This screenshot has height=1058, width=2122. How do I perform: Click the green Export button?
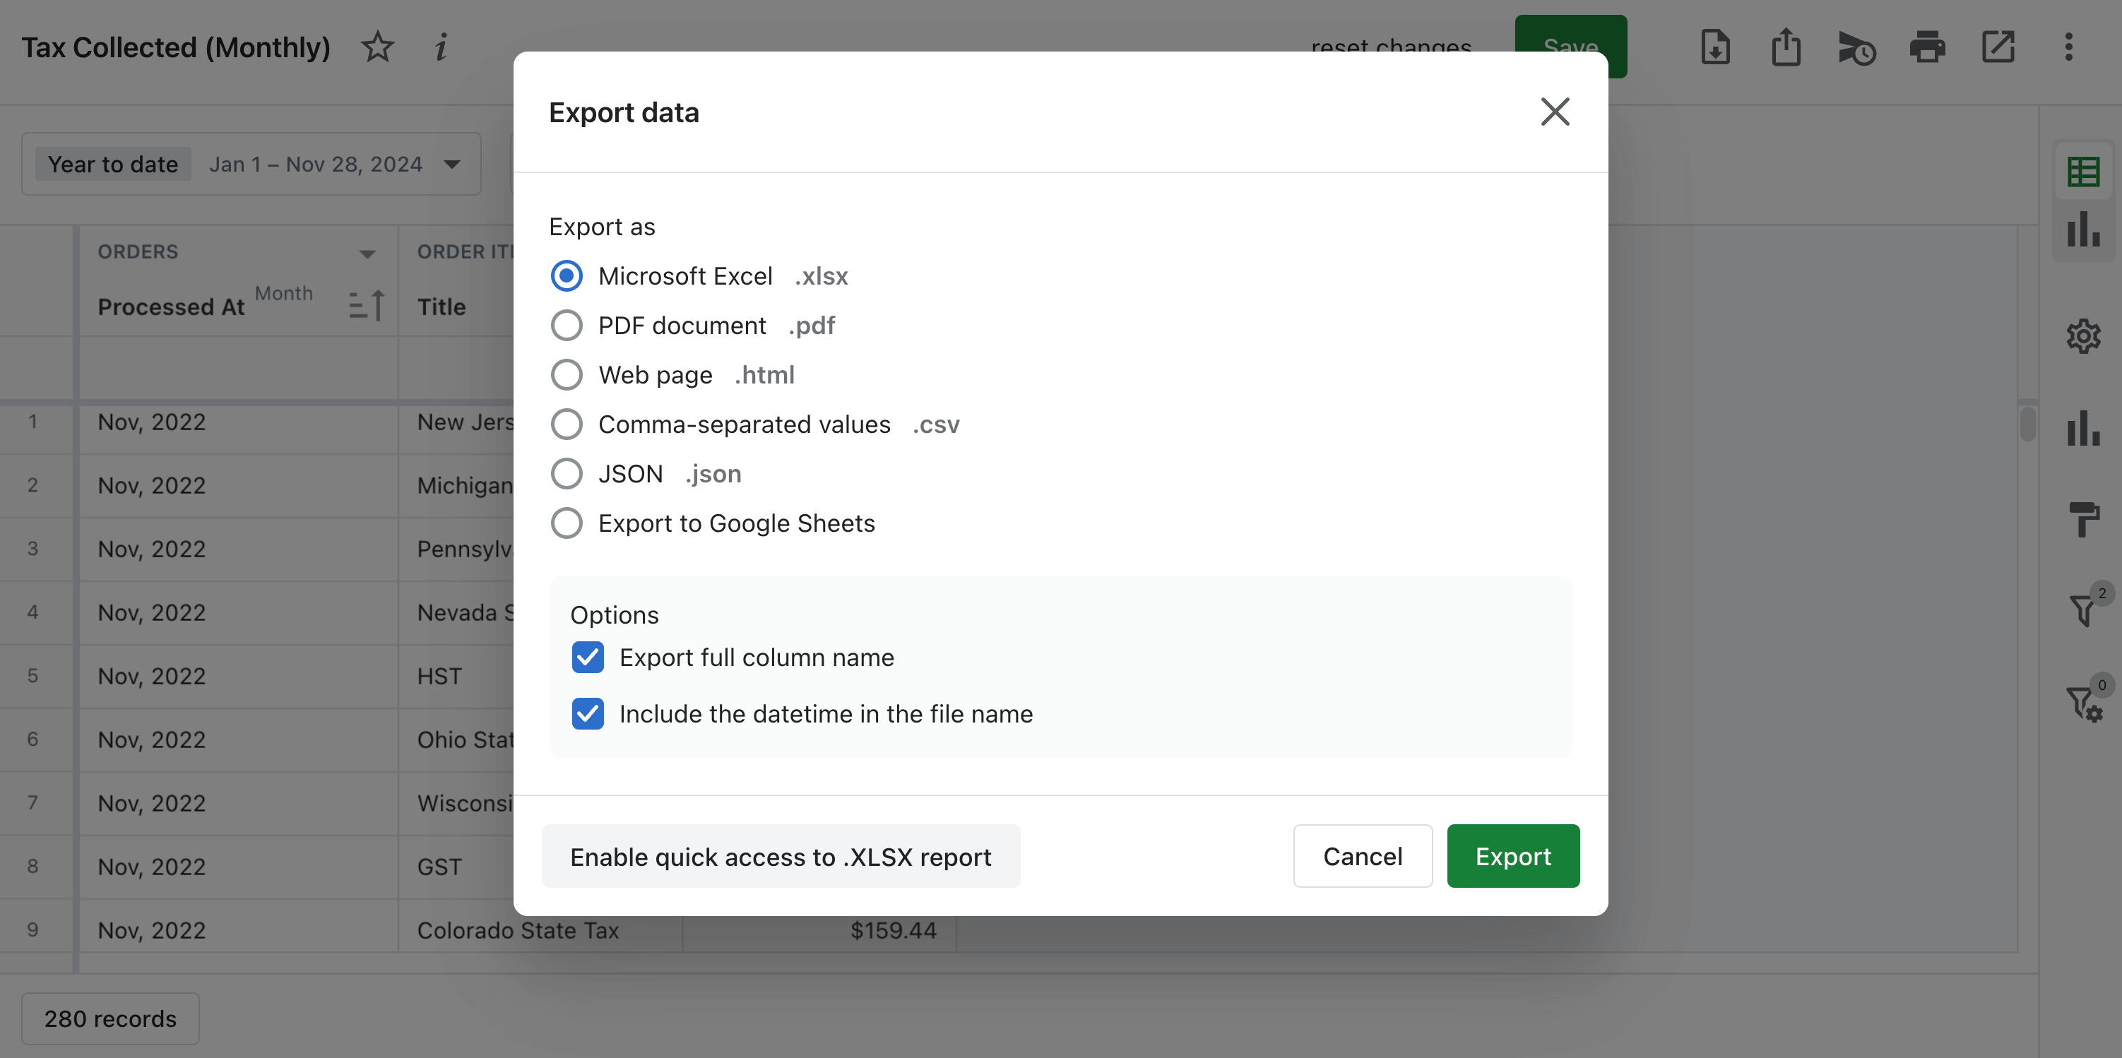point(1512,856)
